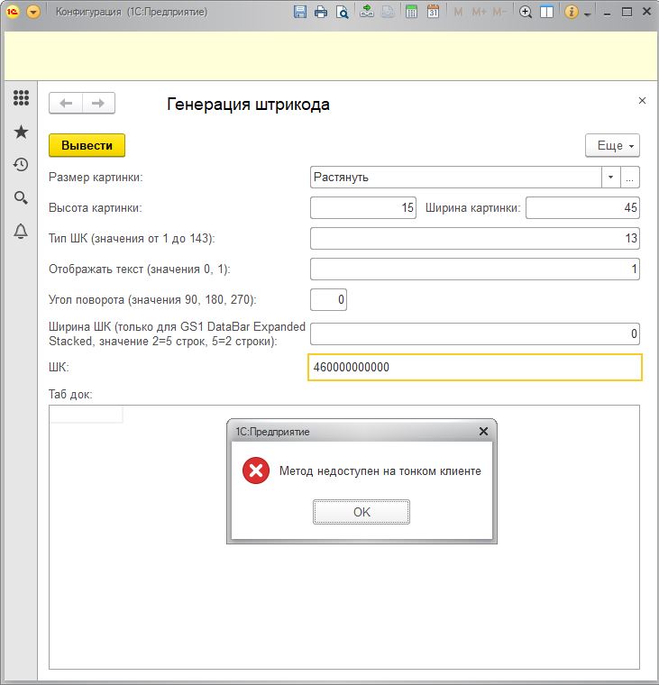The height and width of the screenshot is (685, 659).
Task: Click OK in the error dialog
Action: [x=362, y=512]
